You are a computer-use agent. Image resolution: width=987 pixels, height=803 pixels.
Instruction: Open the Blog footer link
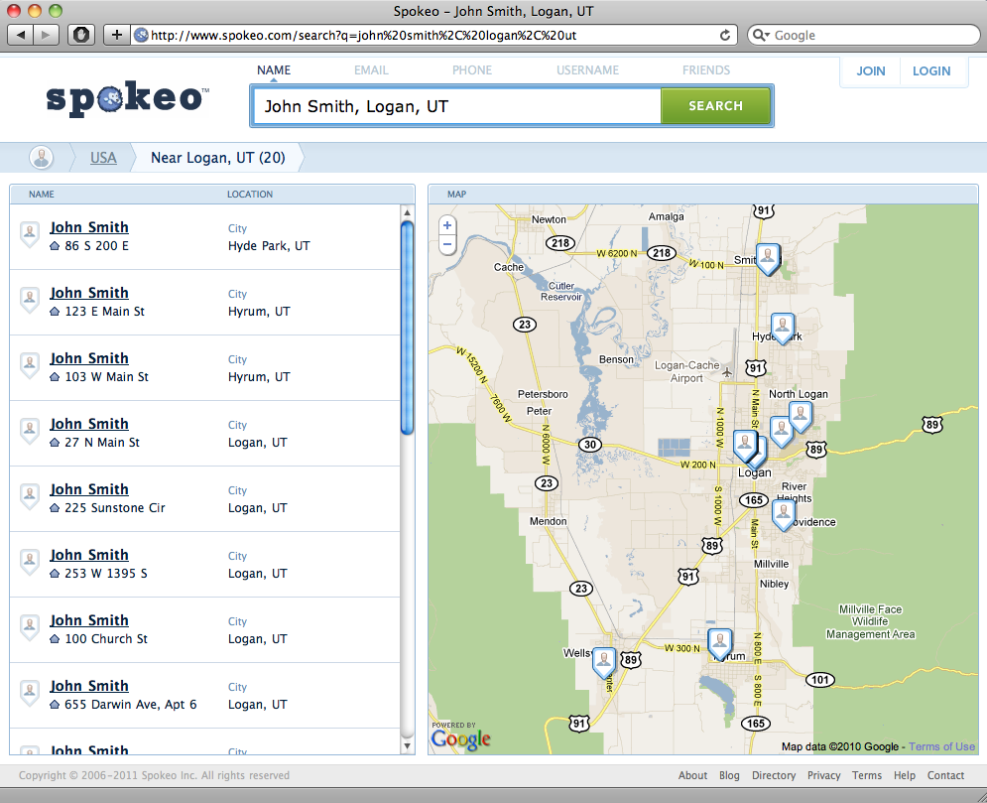(x=729, y=775)
